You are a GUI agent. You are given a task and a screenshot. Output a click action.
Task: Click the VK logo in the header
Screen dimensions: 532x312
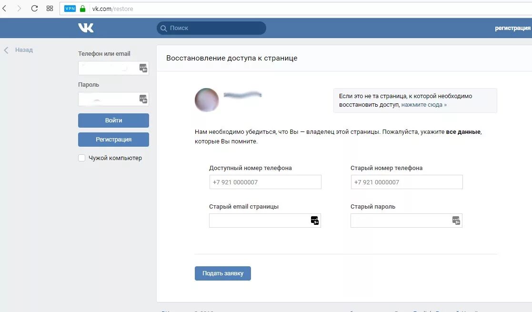click(x=86, y=28)
